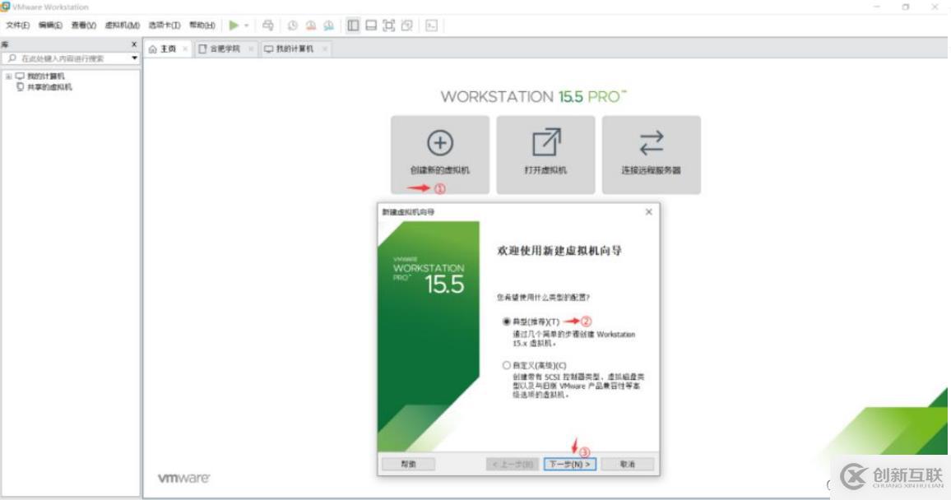Open the snapshot manager icon

pos(329,25)
